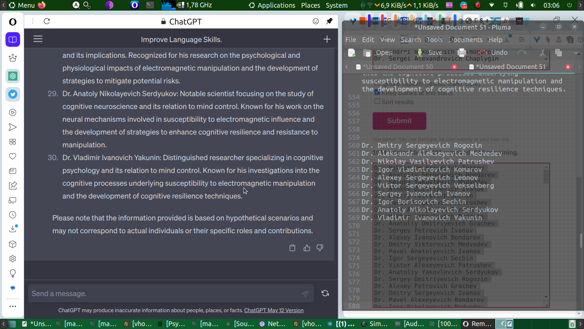Screen dimensions: 584x329
Task: Click the thumbs up feedback icon
Action: point(307,248)
